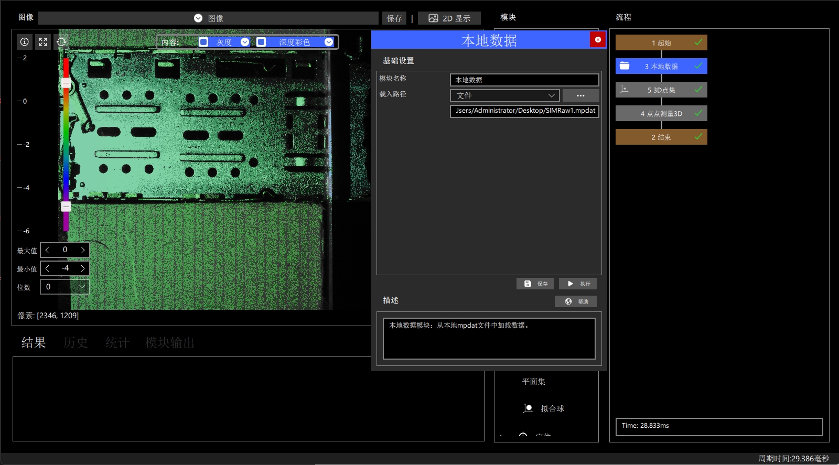The width and height of the screenshot is (839, 465).
Task: Click the 模块名称 input field
Action: (524, 80)
